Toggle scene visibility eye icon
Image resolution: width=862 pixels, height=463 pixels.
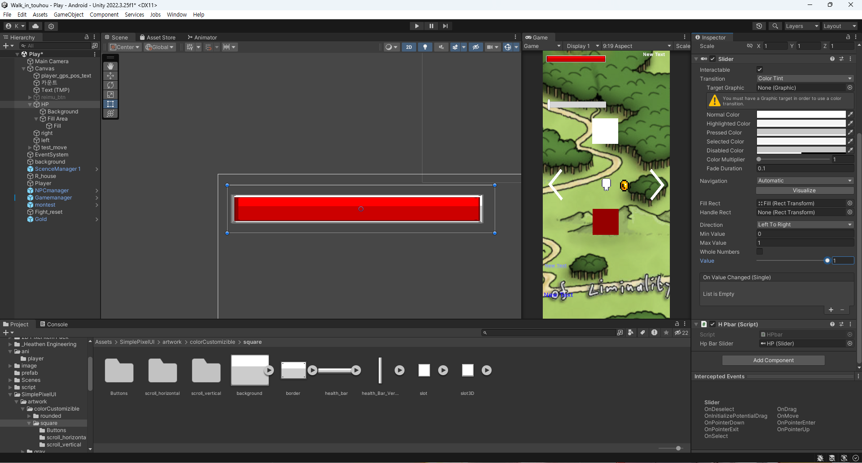pyautogui.click(x=476, y=47)
